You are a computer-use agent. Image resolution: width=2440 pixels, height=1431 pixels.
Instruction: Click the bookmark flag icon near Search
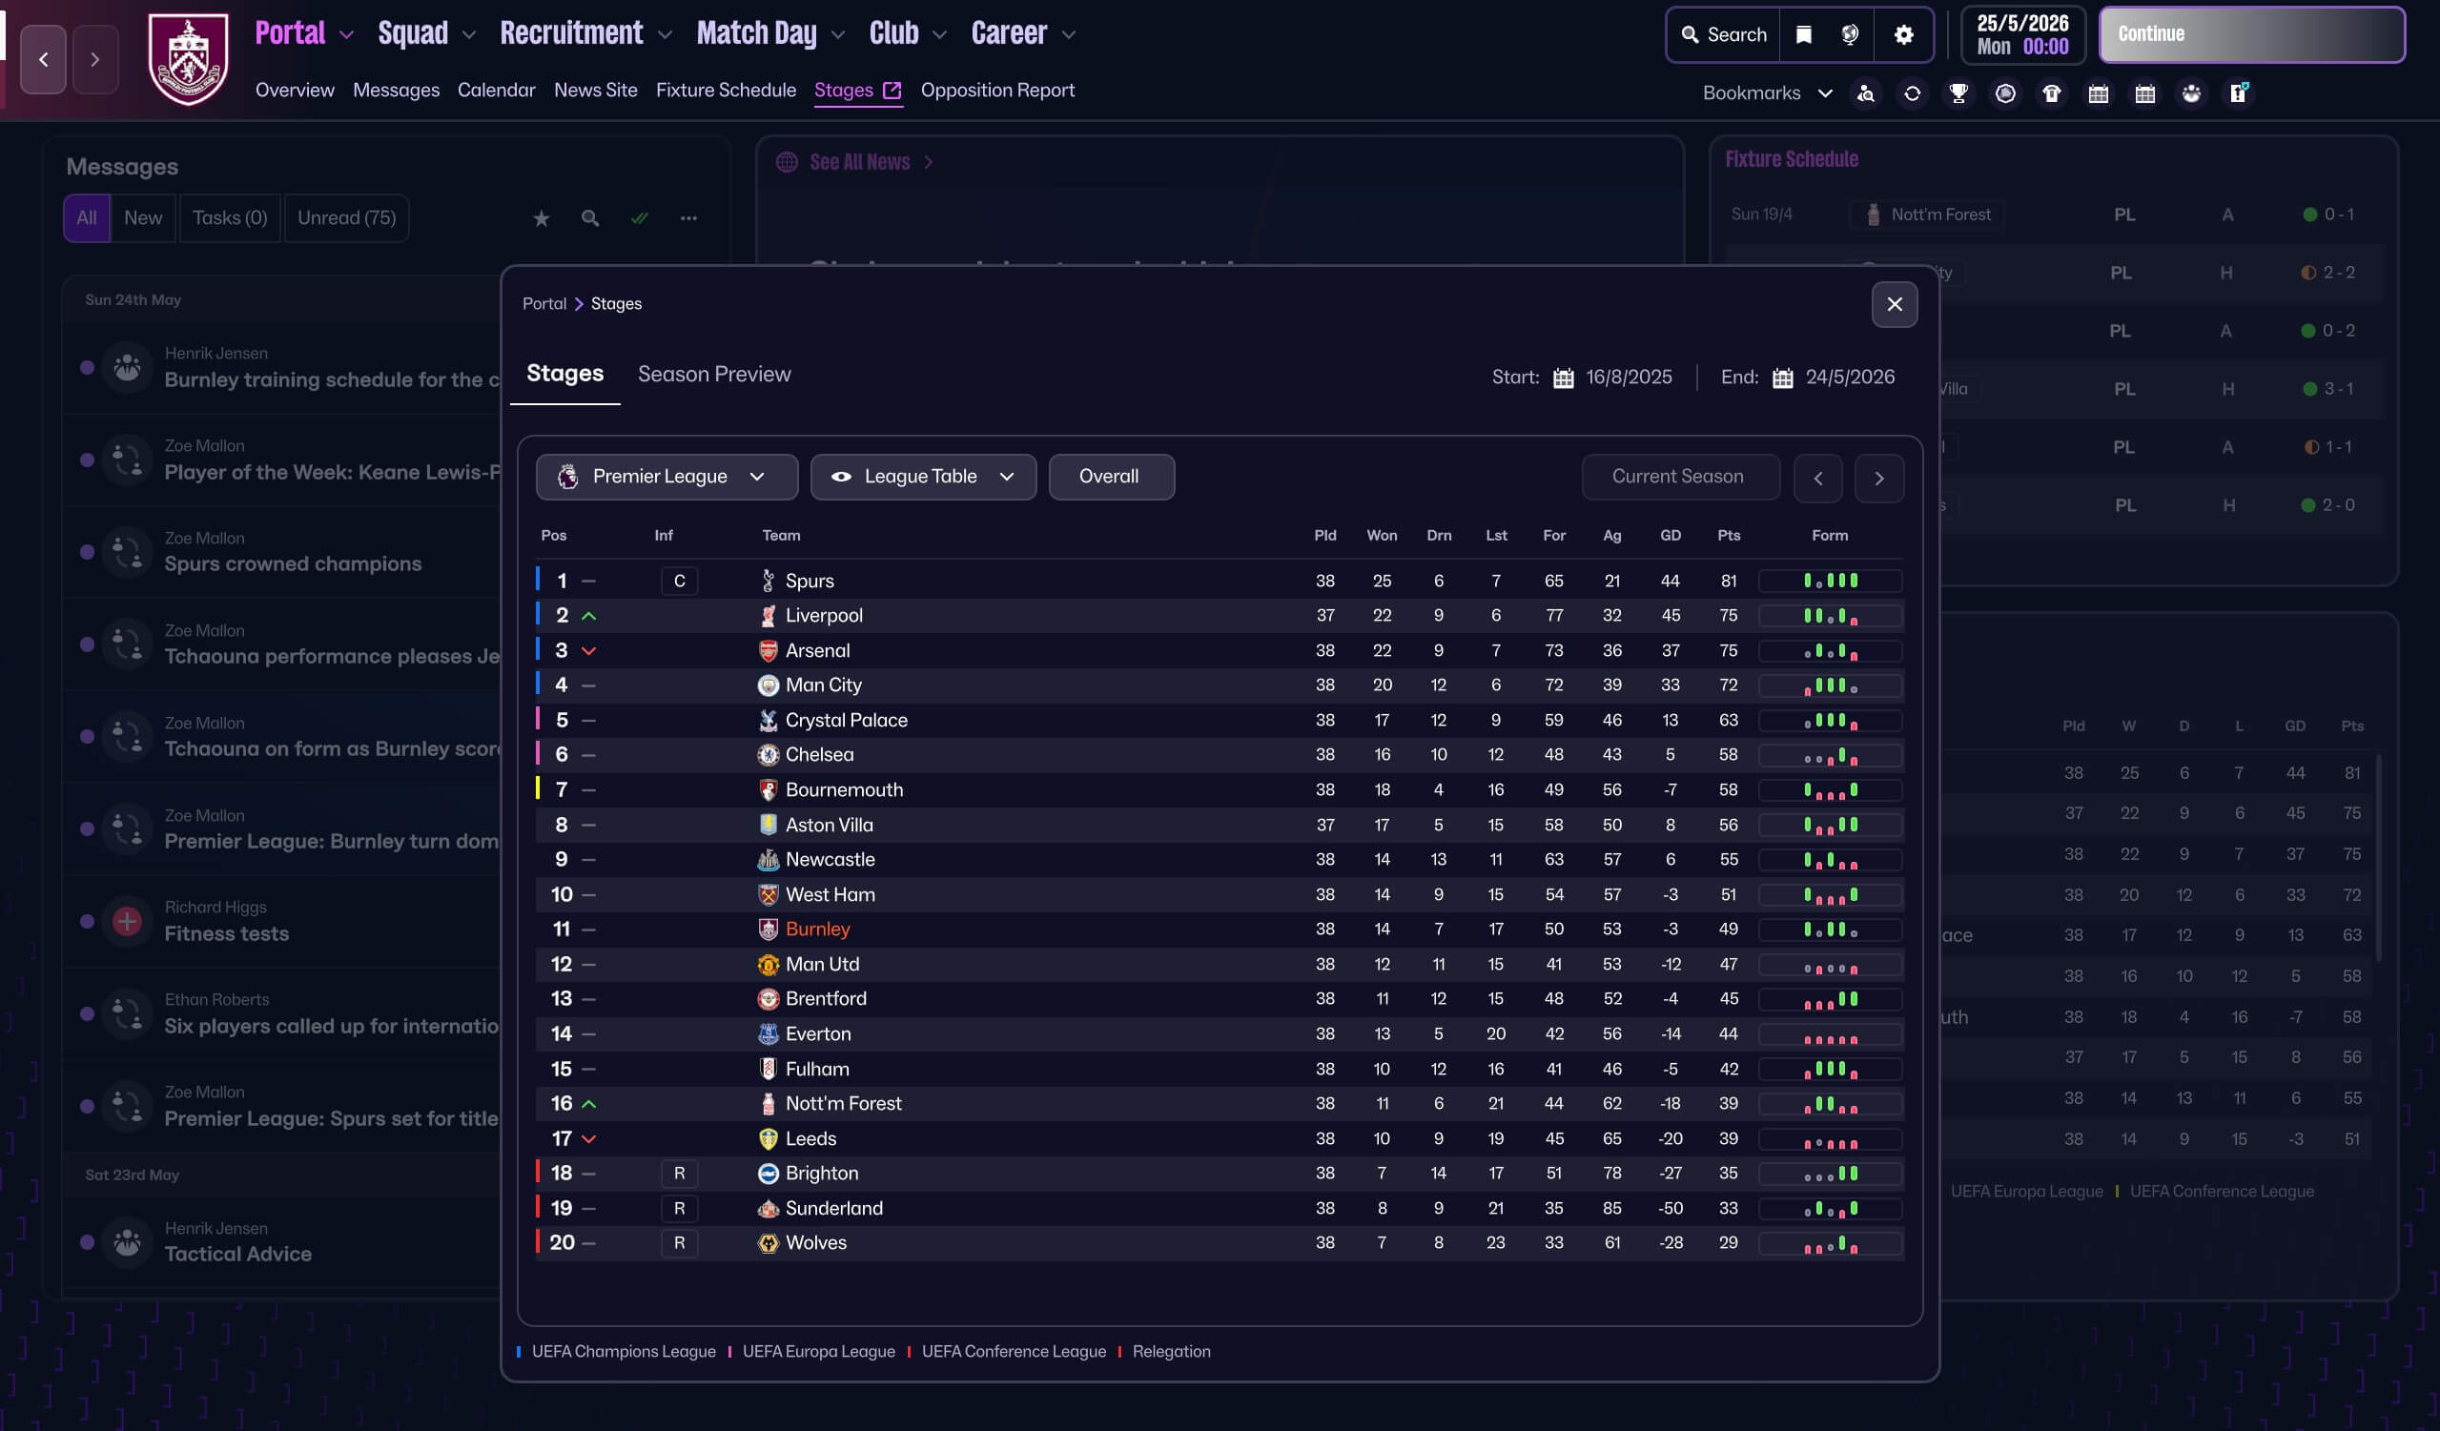pos(1803,35)
